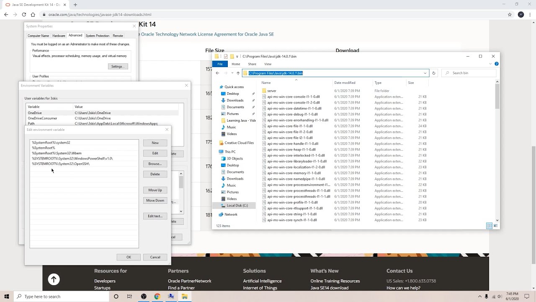Viewport: 536px width, 302px height.
Task: Open Quick Access Toolbar customize dropdown
Action: (x=237, y=56)
